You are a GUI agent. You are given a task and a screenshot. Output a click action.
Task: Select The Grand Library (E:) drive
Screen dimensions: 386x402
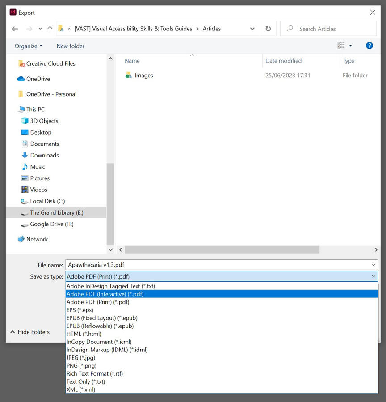click(57, 213)
